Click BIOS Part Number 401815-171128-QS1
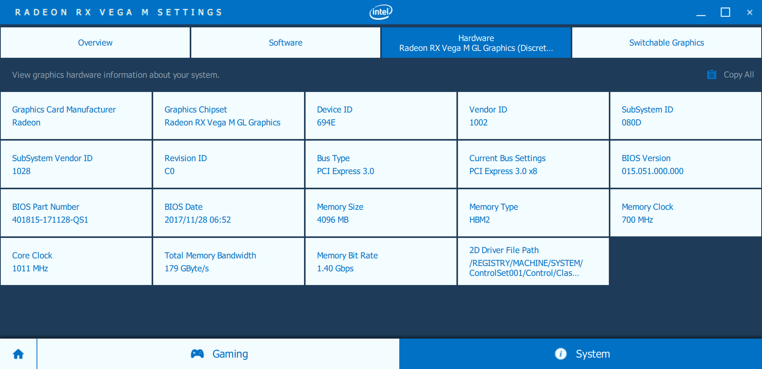 pyautogui.click(x=50, y=220)
